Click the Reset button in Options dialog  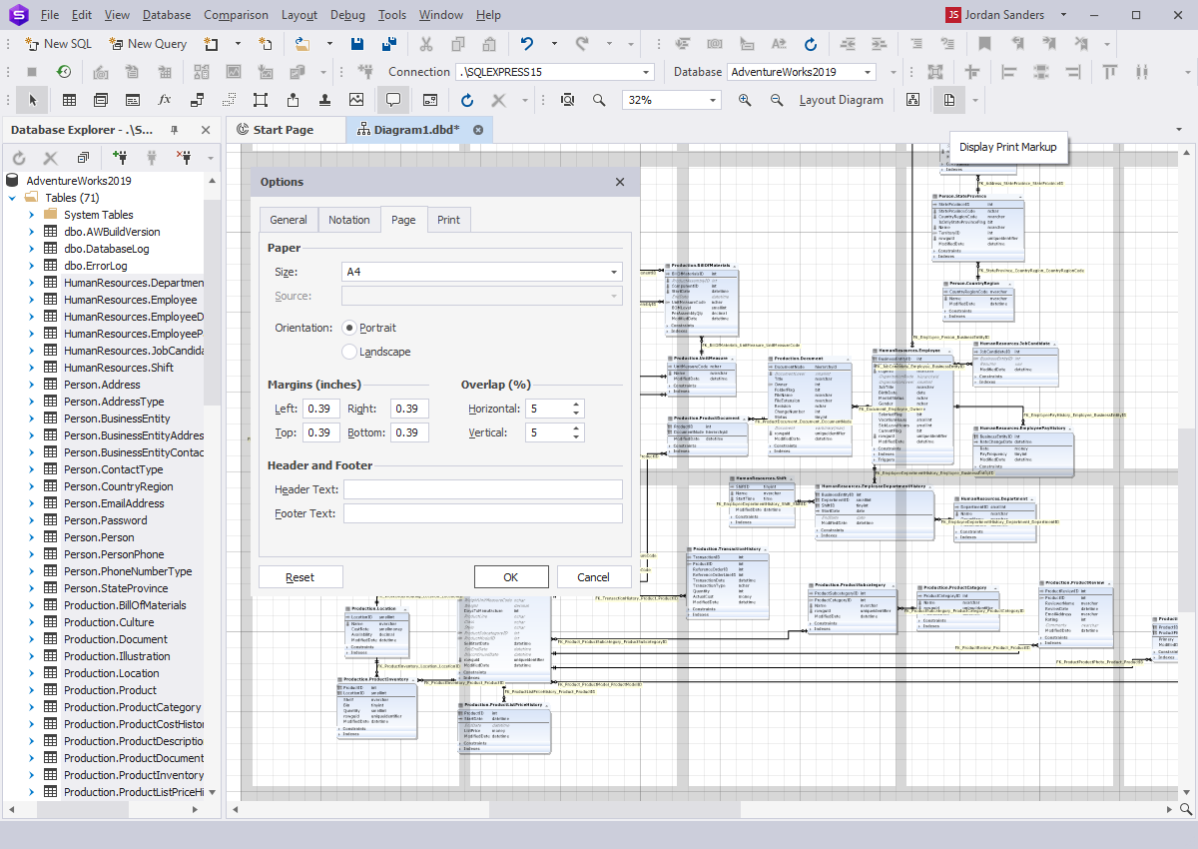299,577
